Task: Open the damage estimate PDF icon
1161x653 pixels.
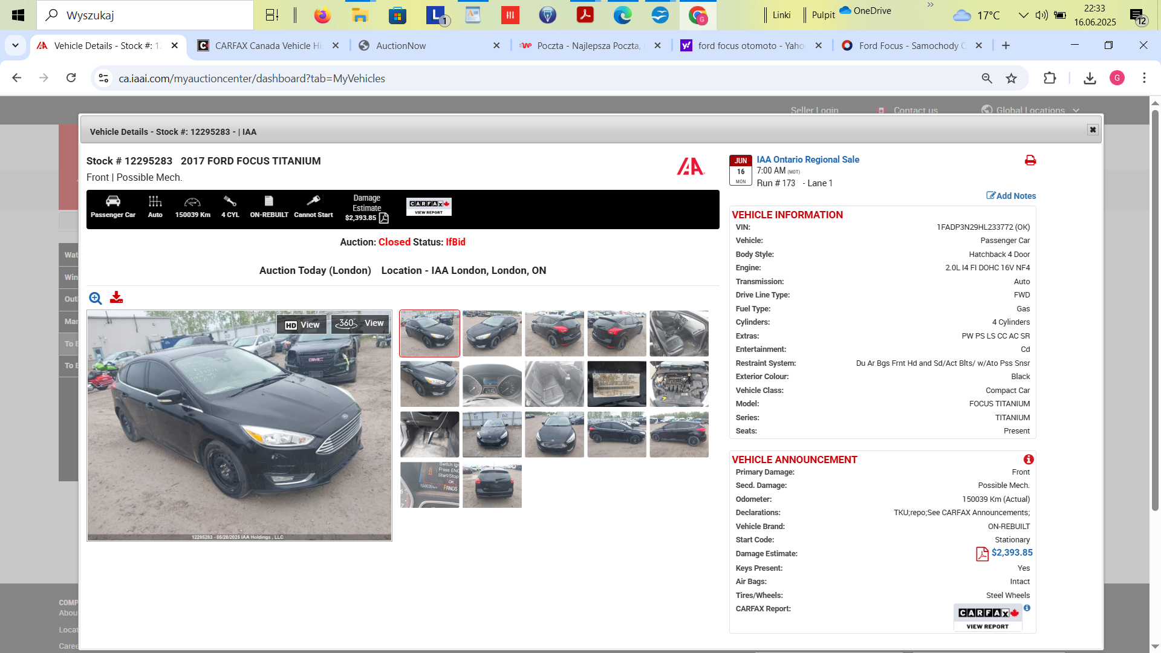Action: click(982, 554)
